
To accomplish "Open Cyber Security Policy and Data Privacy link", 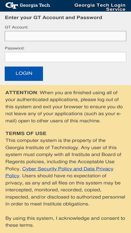I will [68, 169].
